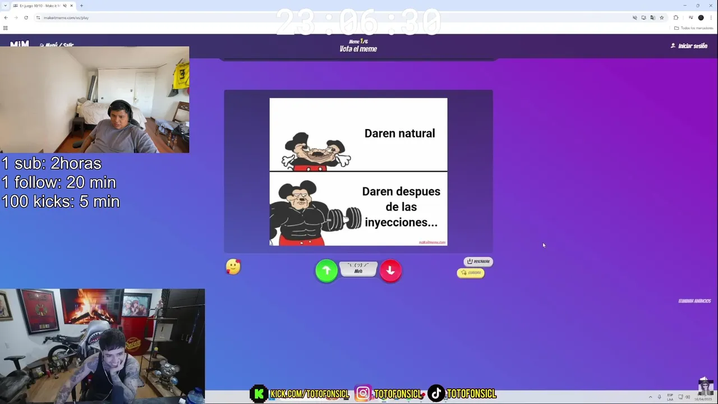Image resolution: width=718 pixels, height=404 pixels.
Task: Switch the ESP LAA keyboard language
Action: pyautogui.click(x=670, y=397)
